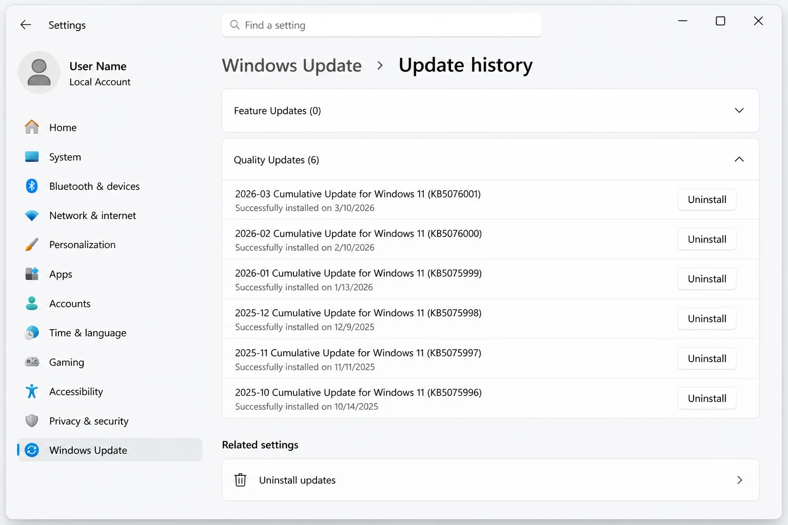Click Windows Update breadcrumb link
Image resolution: width=788 pixels, height=525 pixels.
click(292, 65)
